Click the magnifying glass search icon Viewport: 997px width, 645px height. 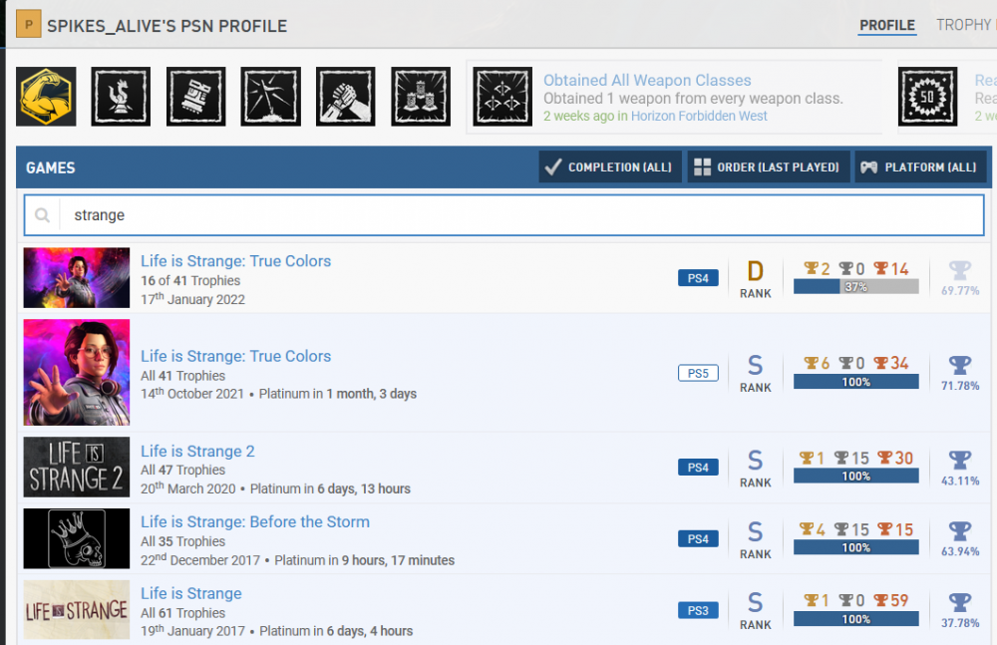click(x=43, y=215)
